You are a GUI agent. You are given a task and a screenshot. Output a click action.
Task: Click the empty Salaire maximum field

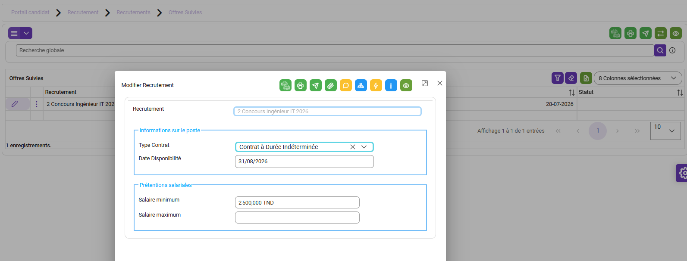(x=297, y=217)
